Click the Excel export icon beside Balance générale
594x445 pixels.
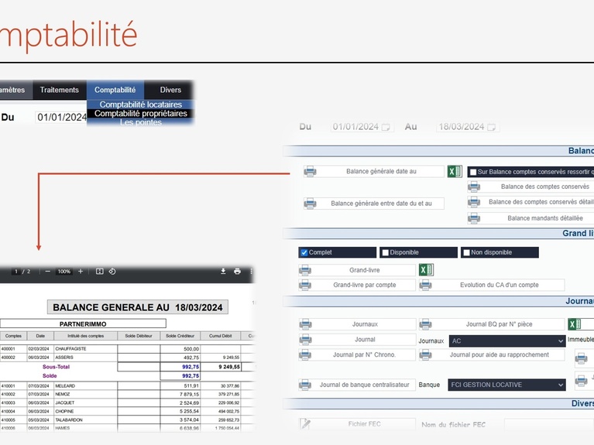click(455, 171)
